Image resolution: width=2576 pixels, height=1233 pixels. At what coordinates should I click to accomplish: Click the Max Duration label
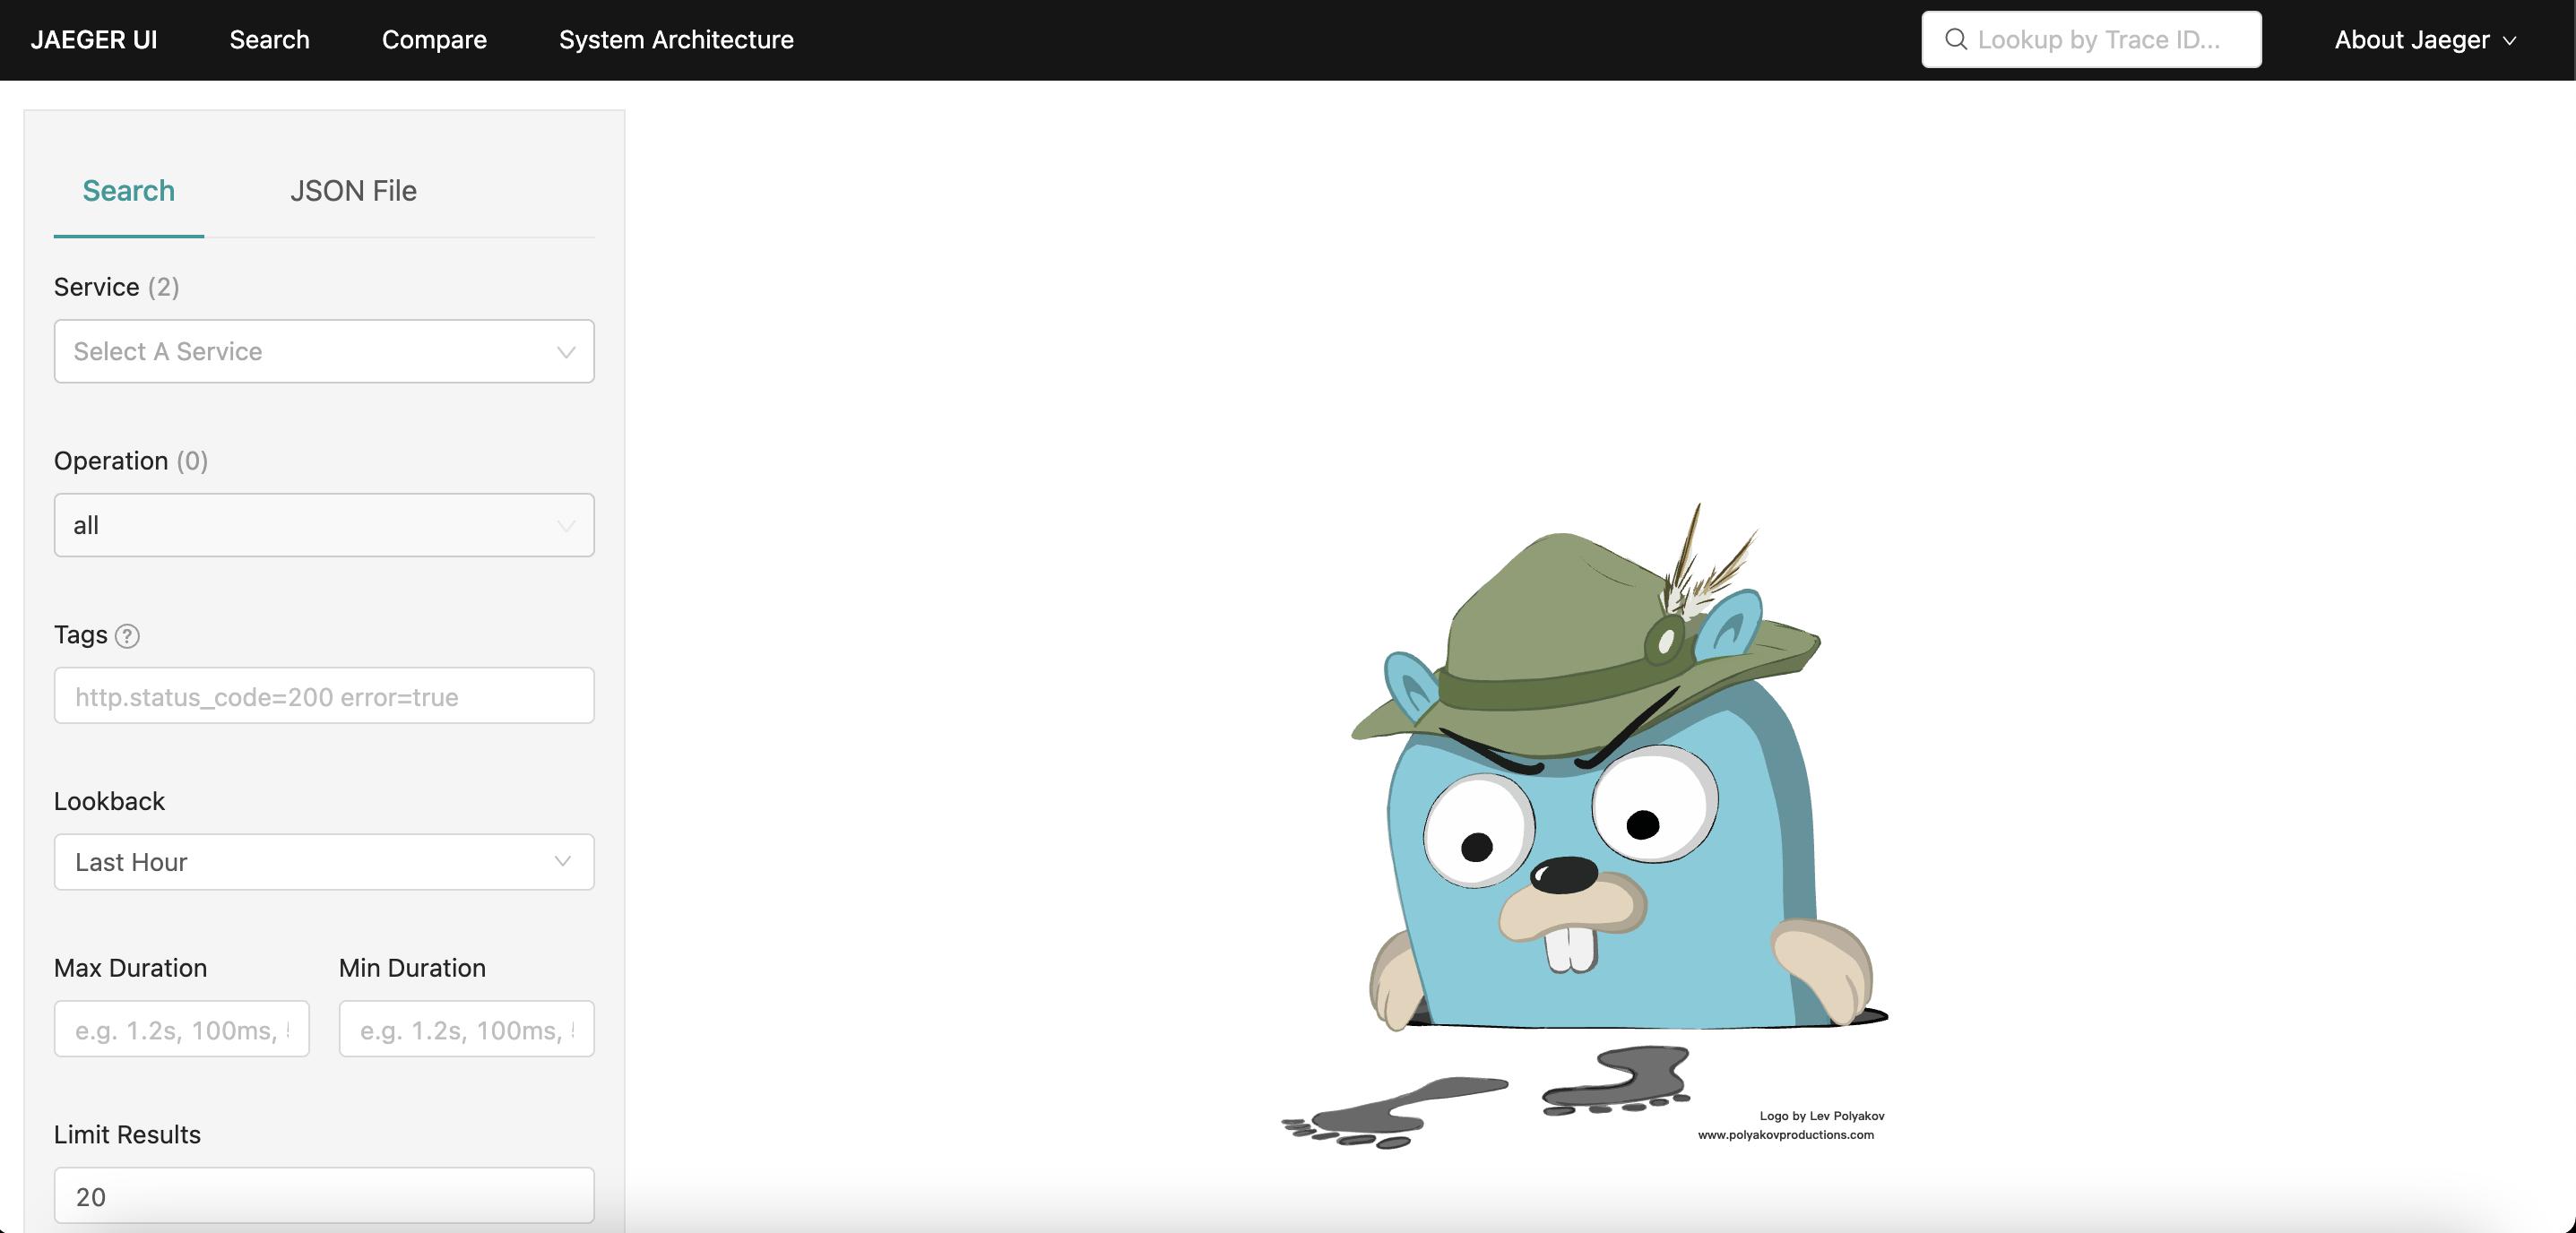tap(131, 968)
